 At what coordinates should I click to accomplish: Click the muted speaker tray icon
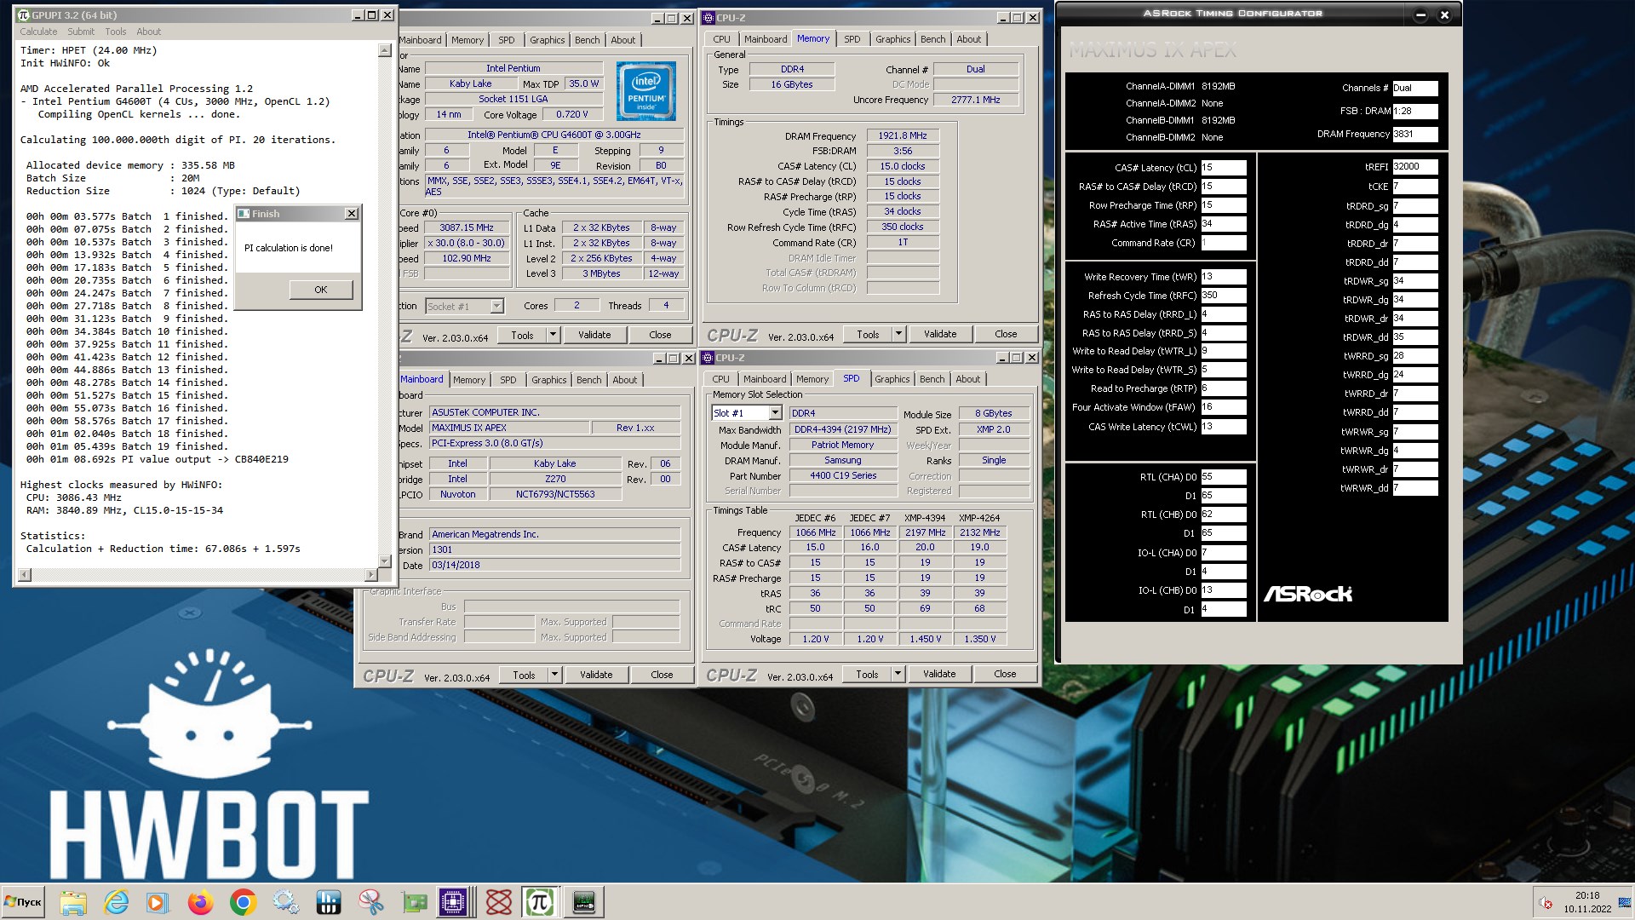[1546, 903]
